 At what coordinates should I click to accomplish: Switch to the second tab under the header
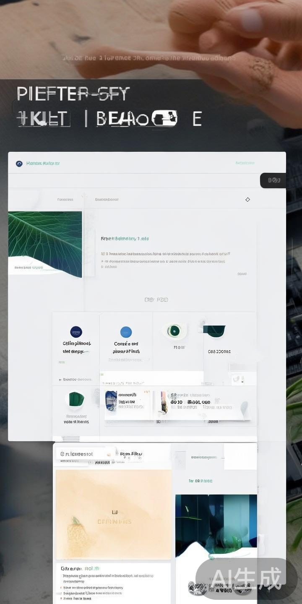(x=107, y=200)
